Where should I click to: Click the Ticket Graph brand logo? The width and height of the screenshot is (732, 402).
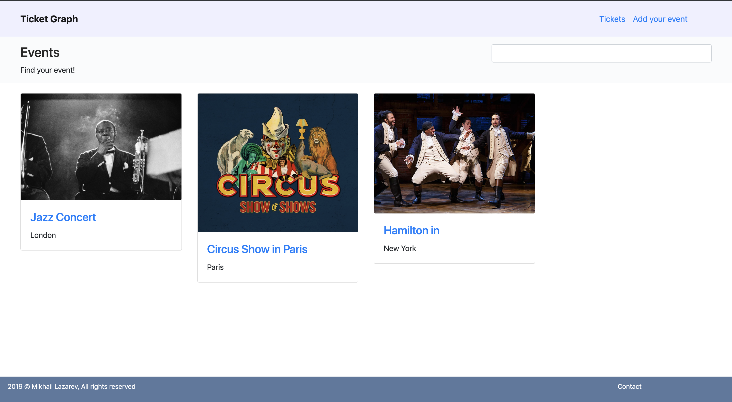pos(49,19)
